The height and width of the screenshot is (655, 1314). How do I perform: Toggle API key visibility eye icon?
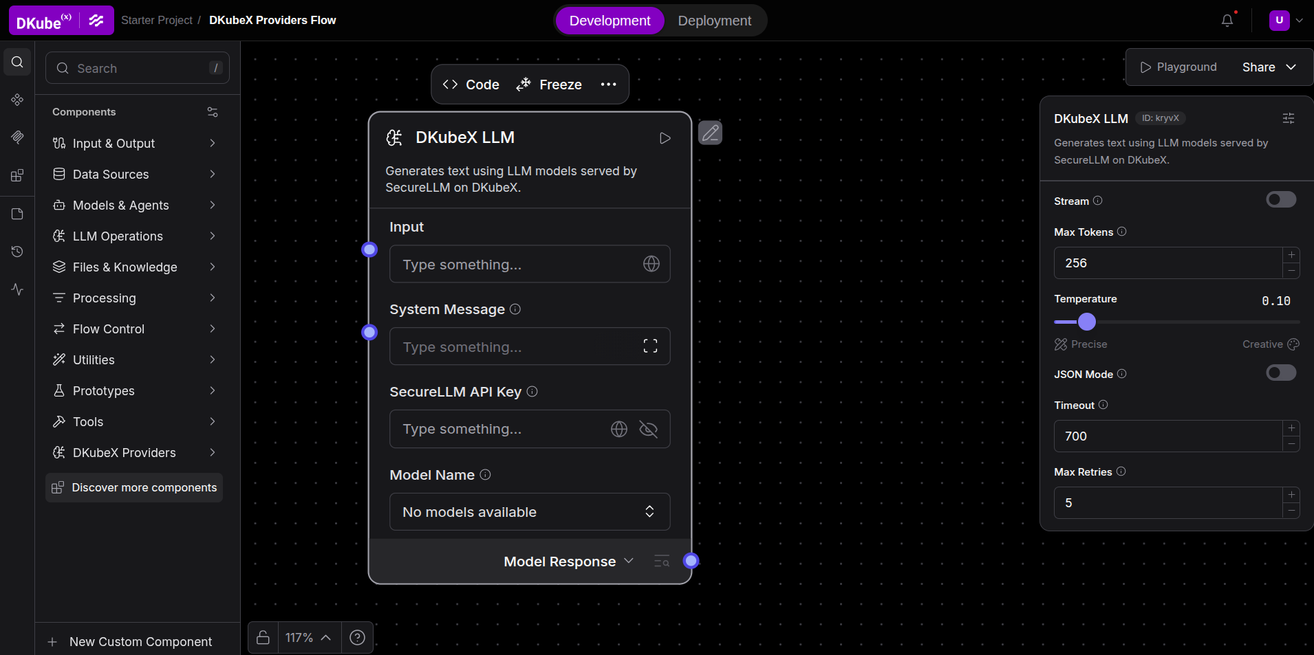(649, 430)
